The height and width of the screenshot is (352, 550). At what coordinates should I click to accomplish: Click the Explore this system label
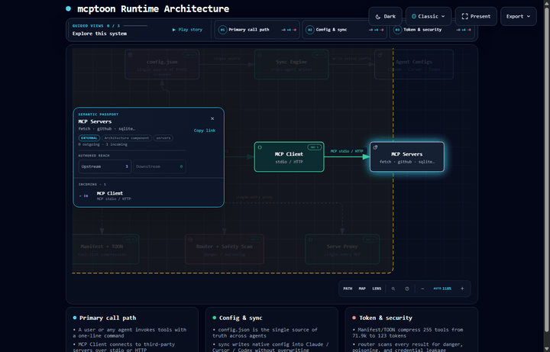99,34
